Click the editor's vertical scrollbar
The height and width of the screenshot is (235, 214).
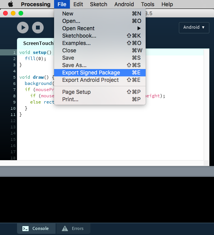[x=206, y=104]
